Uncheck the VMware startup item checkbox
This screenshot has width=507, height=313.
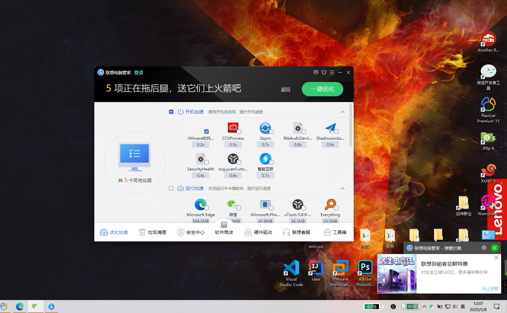tap(206, 132)
